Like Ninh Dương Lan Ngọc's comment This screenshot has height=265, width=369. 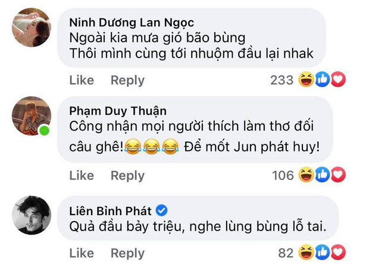pos(82,80)
